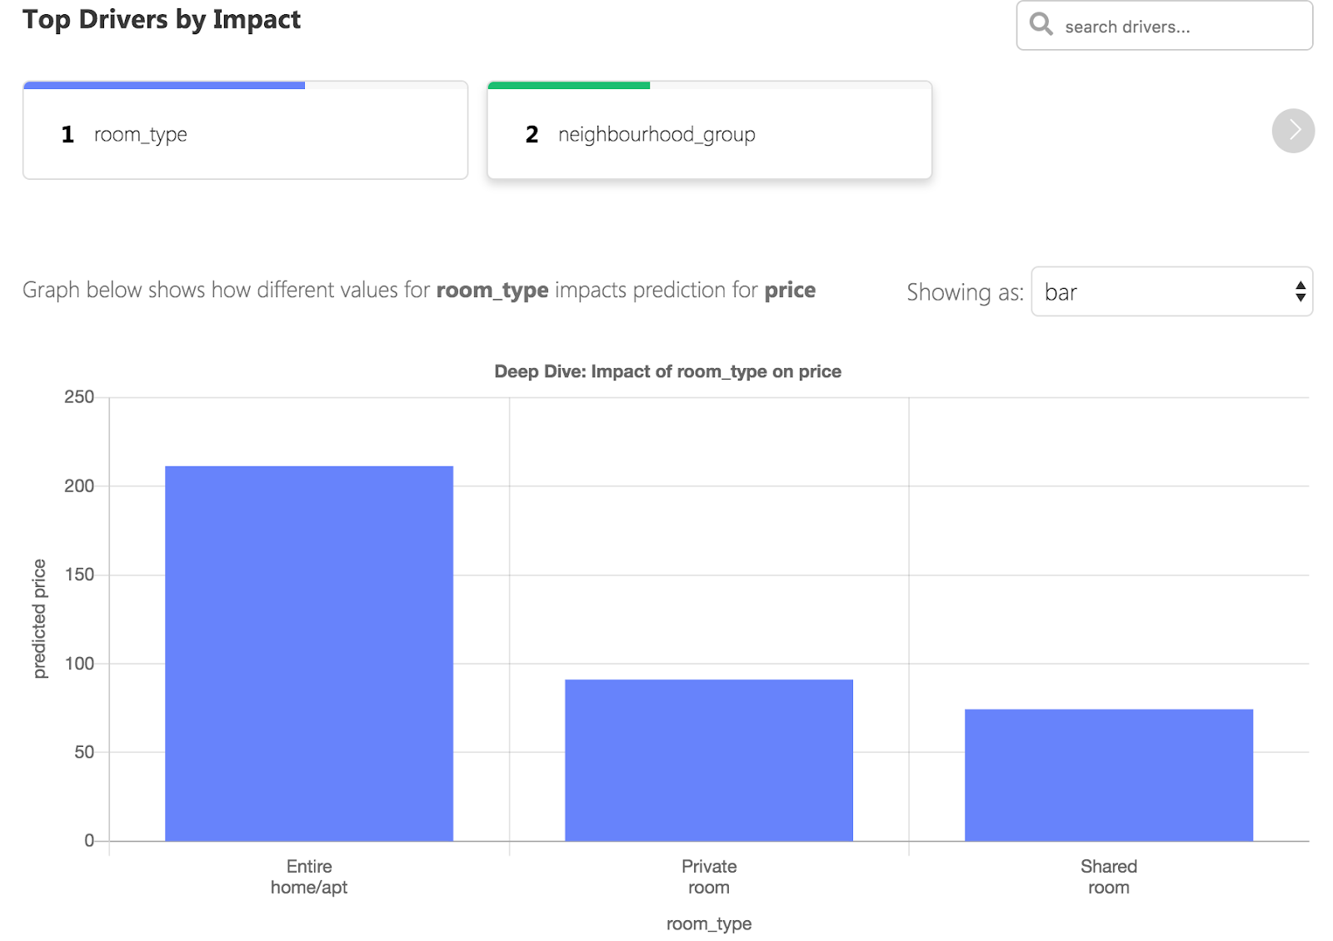Click the bold "price" word in description
This screenshot has width=1333, height=941.
[x=789, y=290]
